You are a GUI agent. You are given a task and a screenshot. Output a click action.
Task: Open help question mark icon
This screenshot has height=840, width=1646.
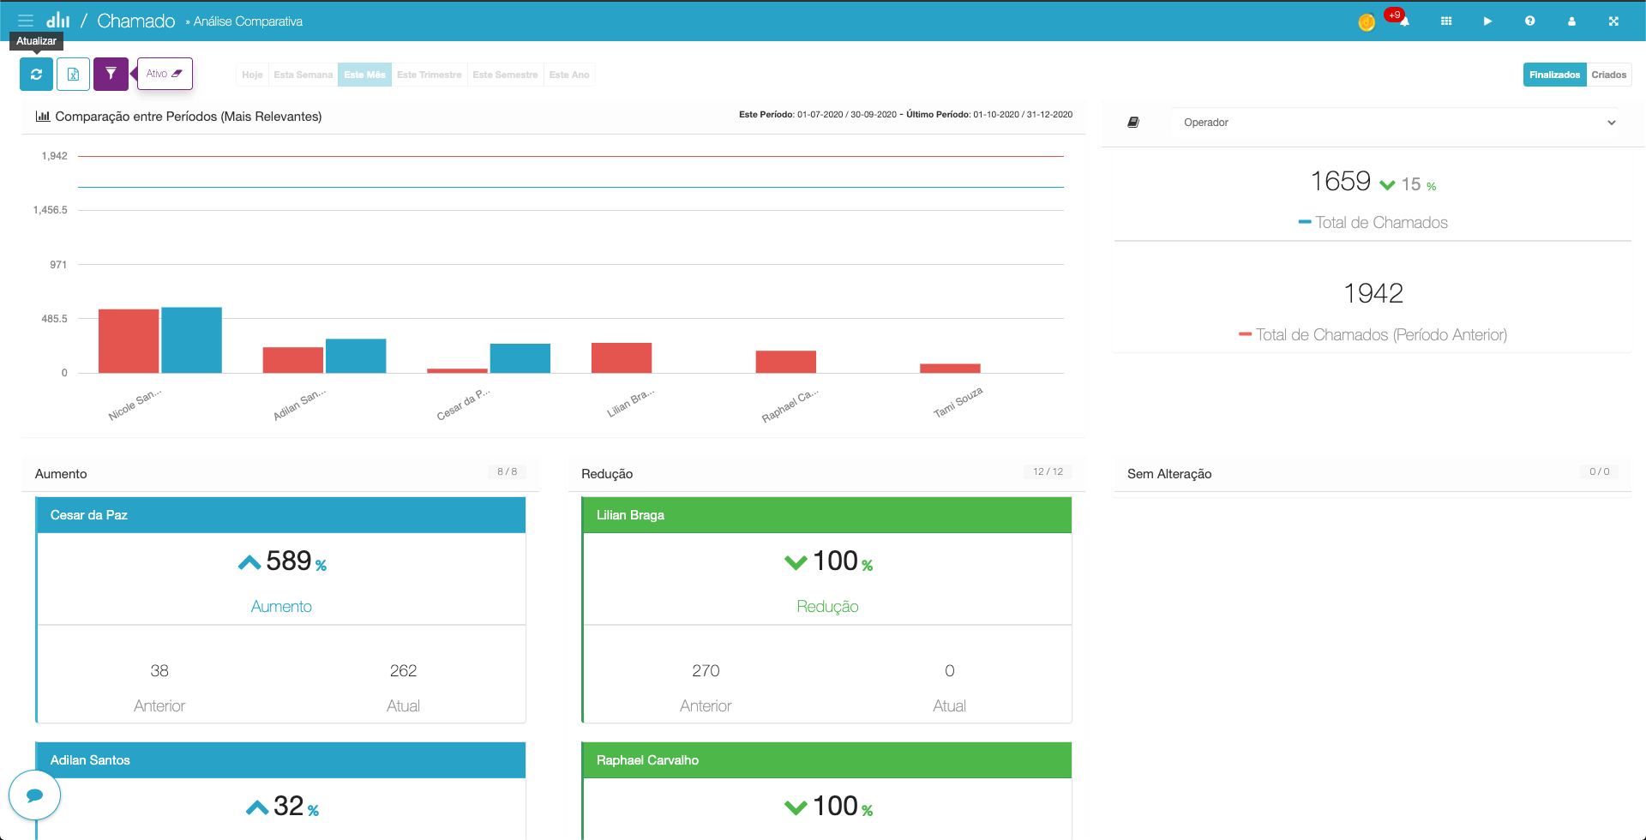coord(1529,21)
